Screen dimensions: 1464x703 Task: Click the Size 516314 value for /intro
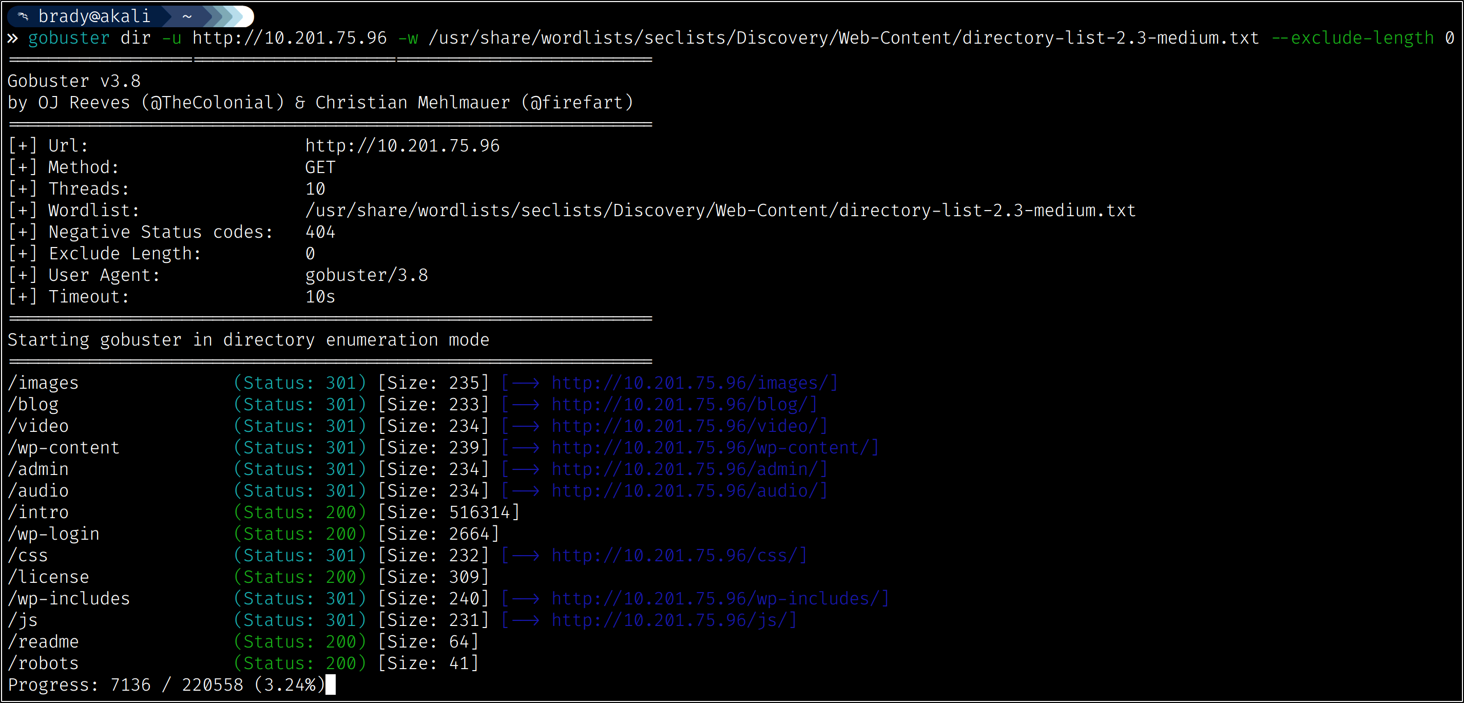(480, 512)
